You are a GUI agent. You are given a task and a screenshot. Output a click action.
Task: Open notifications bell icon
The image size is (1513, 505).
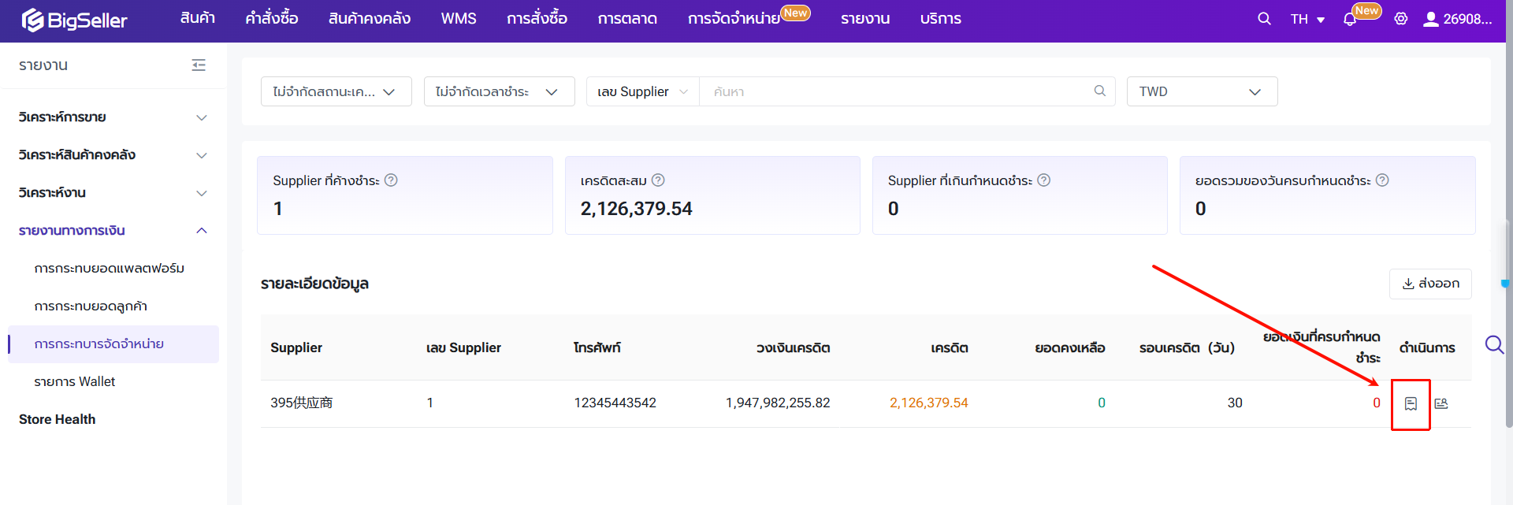click(x=1350, y=20)
